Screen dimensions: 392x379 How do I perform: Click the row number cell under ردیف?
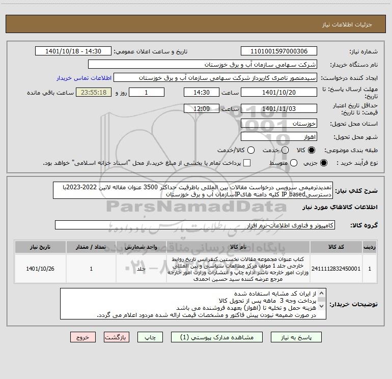click(x=370, y=269)
